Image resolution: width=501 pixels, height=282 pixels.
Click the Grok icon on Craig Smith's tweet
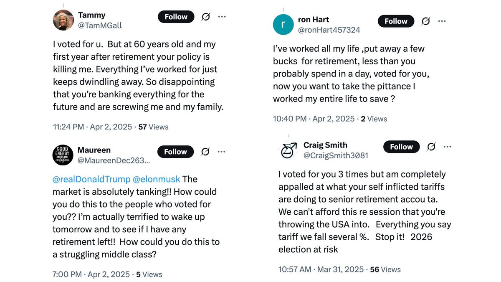tap(431, 147)
